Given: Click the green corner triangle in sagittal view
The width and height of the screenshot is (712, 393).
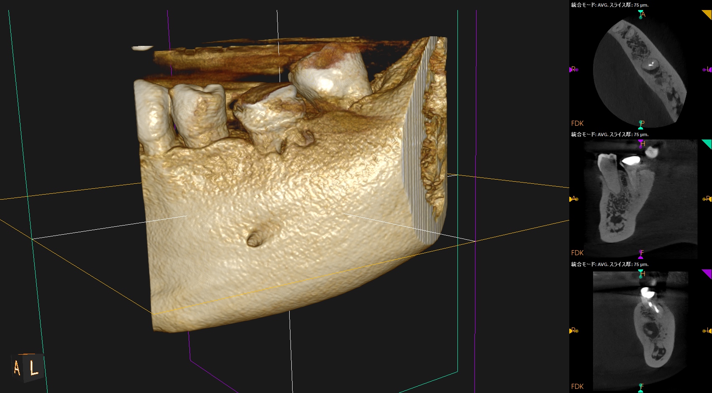Looking at the screenshot, I should (707, 144).
